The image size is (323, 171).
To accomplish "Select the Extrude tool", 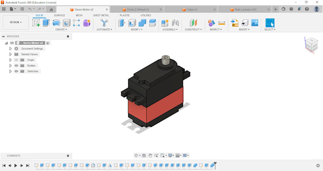I will [46, 23].
